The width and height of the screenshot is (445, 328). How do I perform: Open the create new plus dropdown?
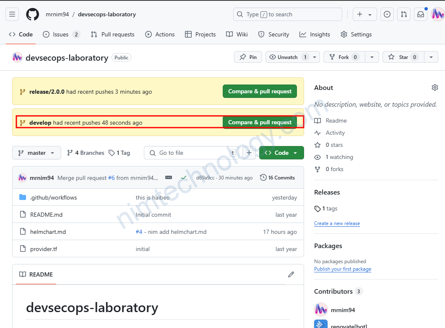[364, 14]
